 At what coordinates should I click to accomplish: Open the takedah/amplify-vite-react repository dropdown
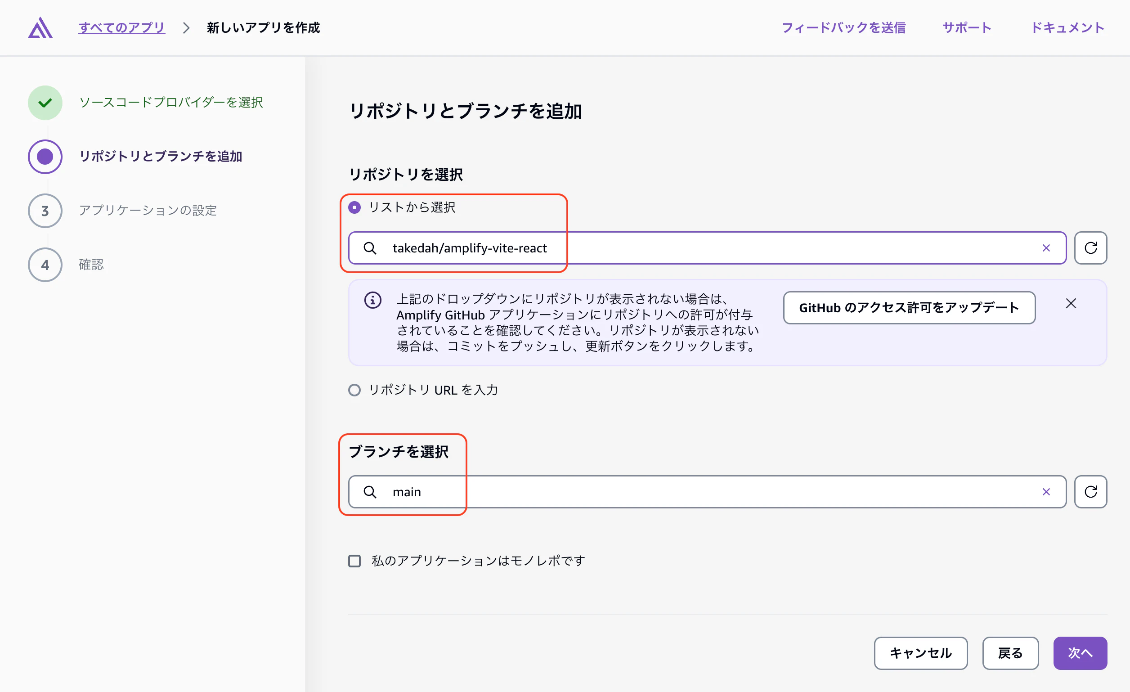pyautogui.click(x=707, y=248)
